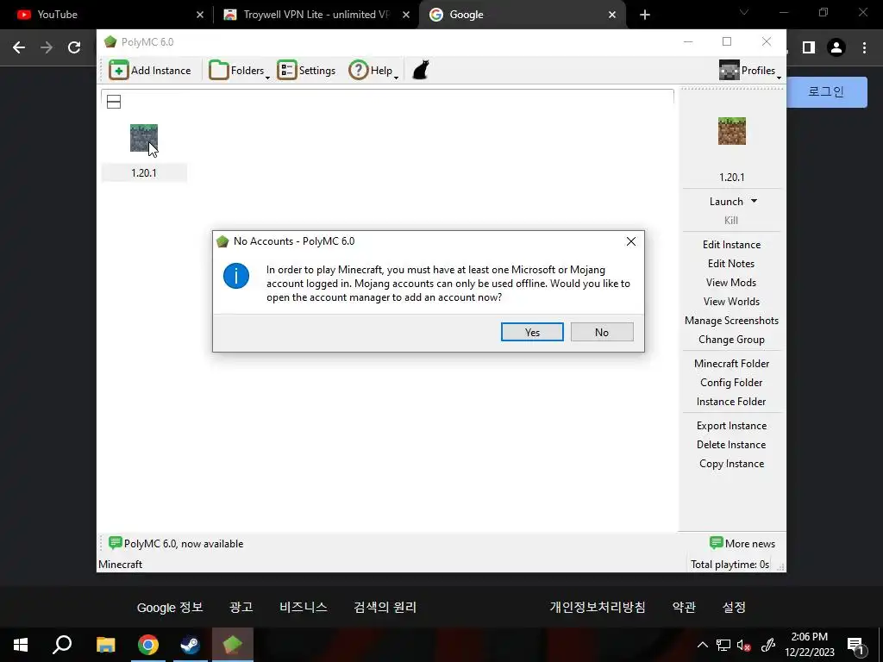Click Export Instance
Image resolution: width=883 pixels, height=662 pixels.
[731, 426]
